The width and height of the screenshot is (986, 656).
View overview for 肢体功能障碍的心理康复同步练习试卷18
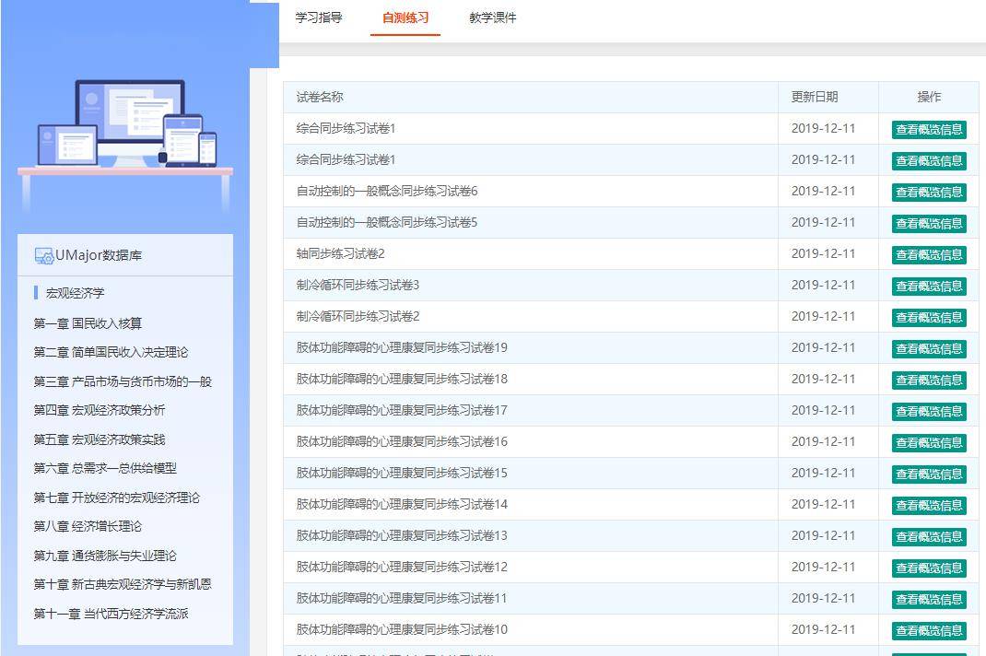[x=929, y=381]
